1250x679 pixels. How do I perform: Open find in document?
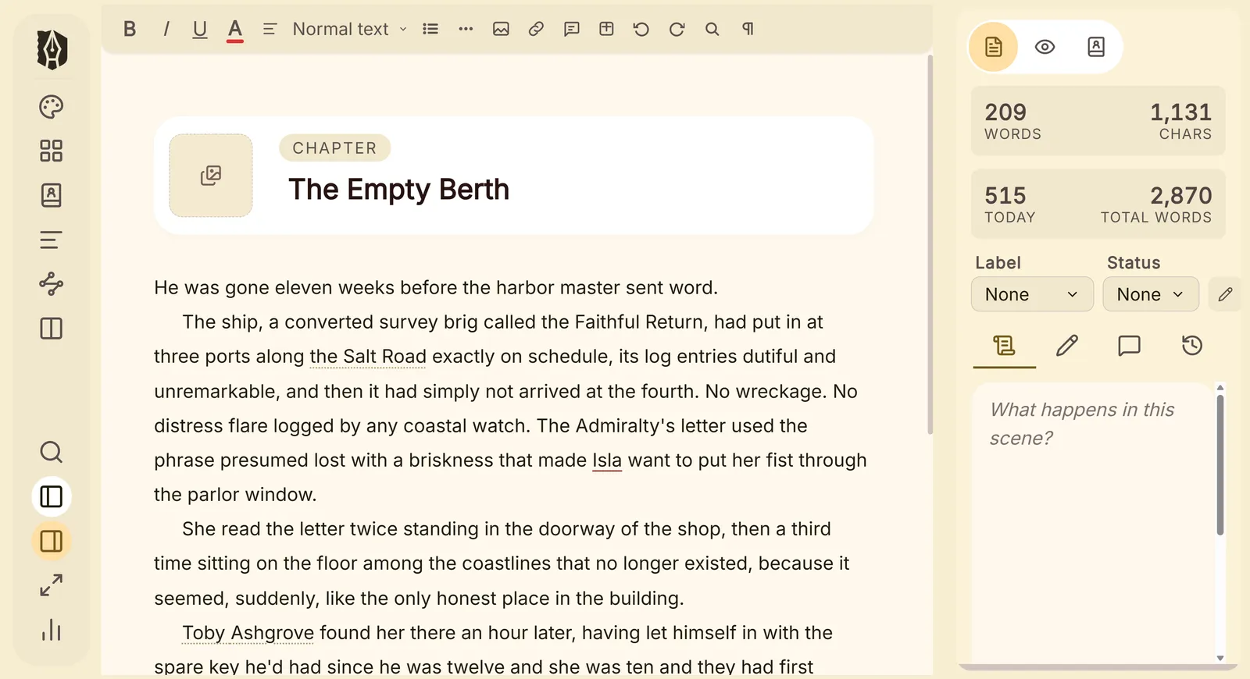coord(712,29)
